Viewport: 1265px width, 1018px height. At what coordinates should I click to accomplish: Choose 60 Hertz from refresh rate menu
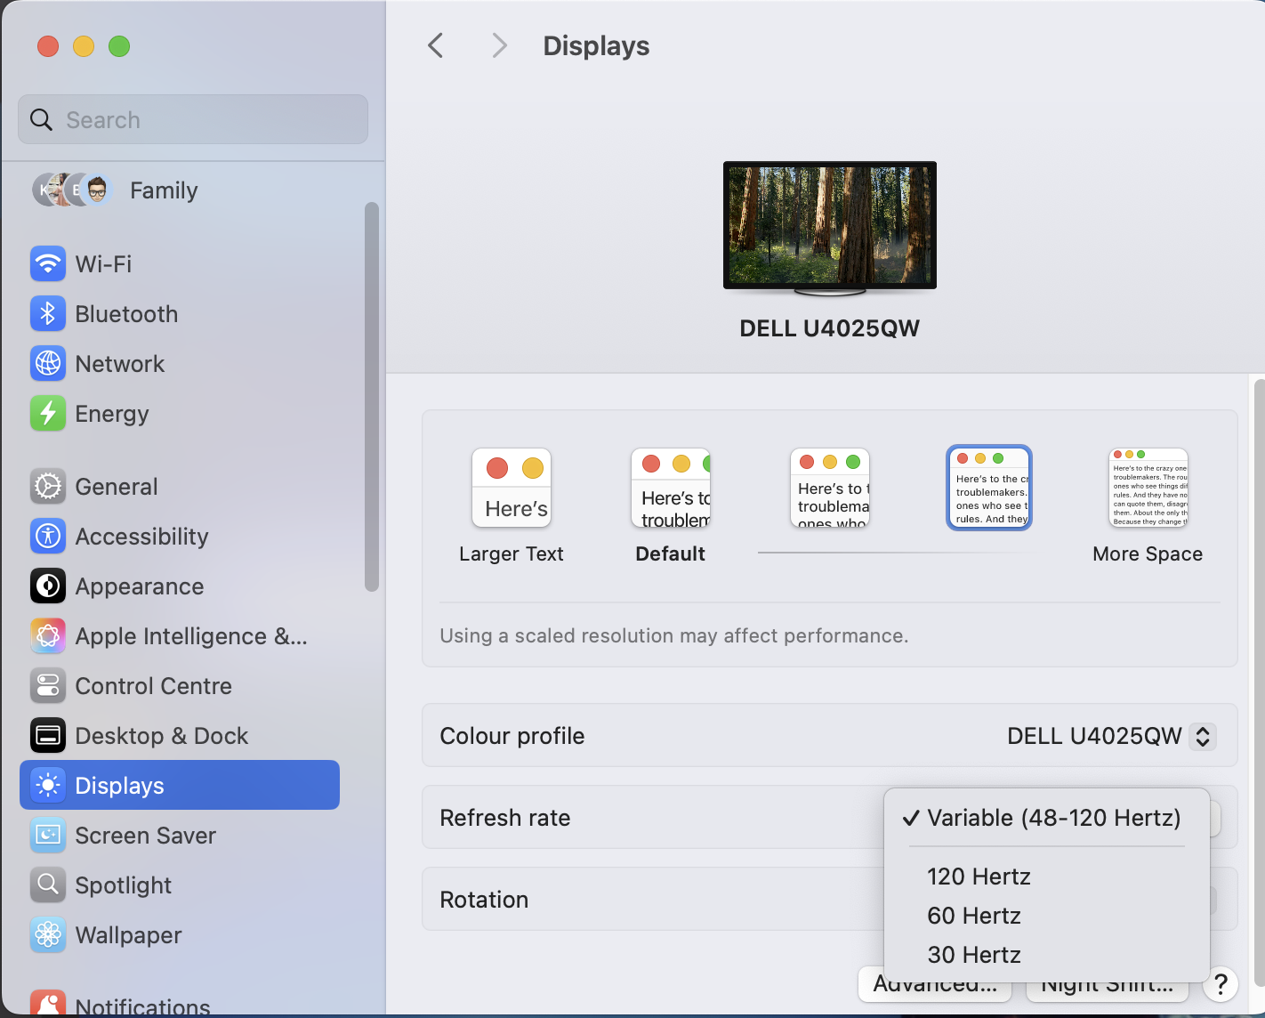1047,916
